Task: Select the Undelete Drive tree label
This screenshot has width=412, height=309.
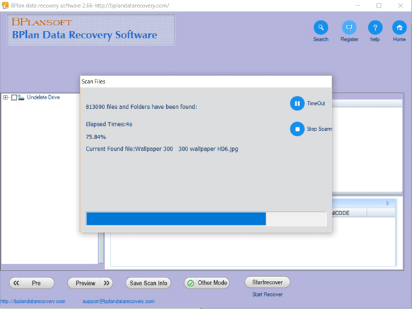Action: click(x=43, y=98)
